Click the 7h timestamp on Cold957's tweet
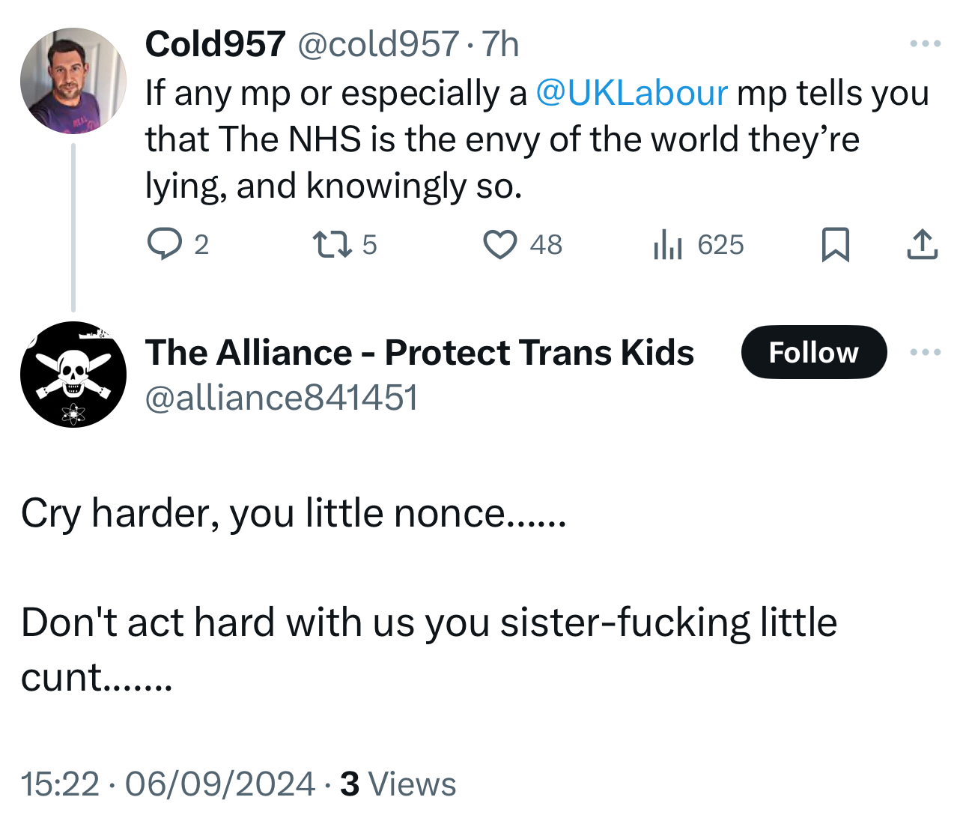 coord(500,44)
